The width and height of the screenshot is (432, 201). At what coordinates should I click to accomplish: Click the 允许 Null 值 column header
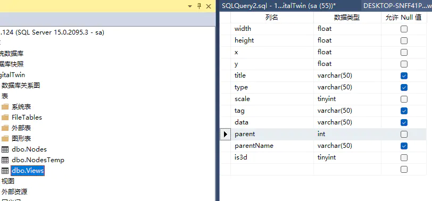(x=404, y=18)
